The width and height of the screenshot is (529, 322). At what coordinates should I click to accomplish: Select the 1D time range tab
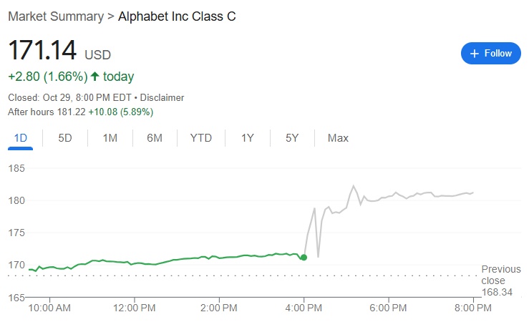[x=20, y=137]
